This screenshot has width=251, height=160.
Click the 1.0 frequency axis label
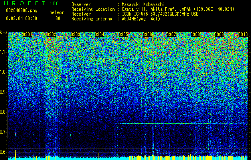[x=2, y=72]
